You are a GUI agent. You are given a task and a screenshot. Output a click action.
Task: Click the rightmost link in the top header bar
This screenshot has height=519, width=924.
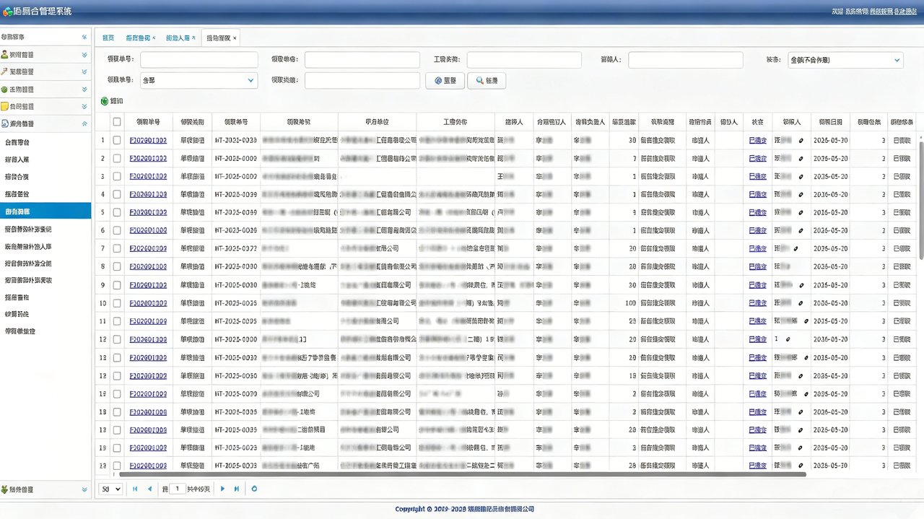pos(906,12)
